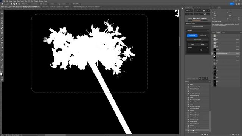Open the File menu
242x136 pixels.
pyautogui.click(x=4, y=1)
